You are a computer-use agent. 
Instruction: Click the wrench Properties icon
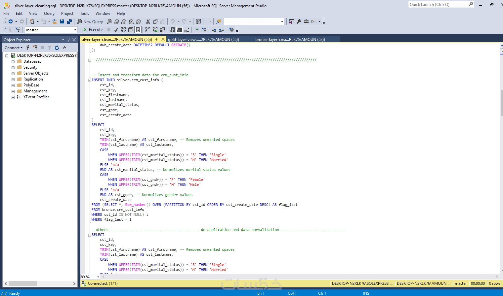click(x=299, y=21)
